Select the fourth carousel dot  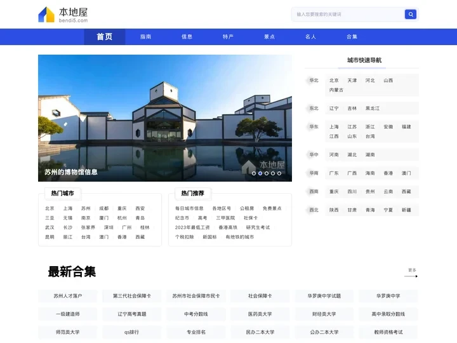(273, 173)
